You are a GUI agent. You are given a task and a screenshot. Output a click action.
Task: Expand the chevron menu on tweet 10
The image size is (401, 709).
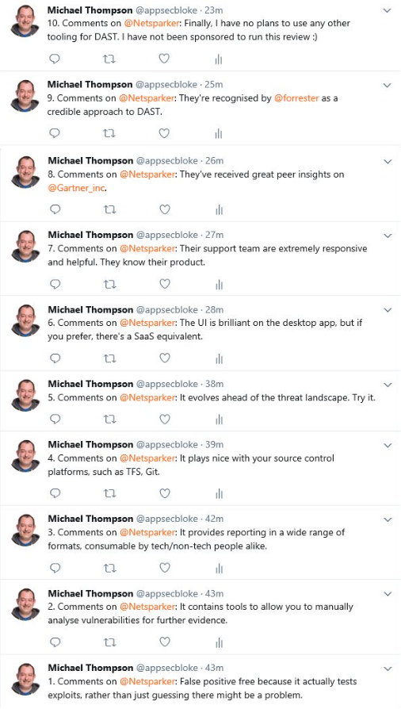pos(387,10)
